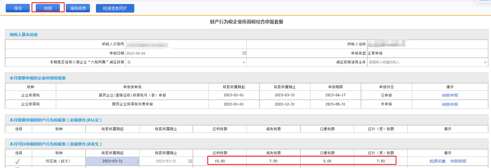The height and width of the screenshot is (168, 491).
Task: Click the 申报日期 input field
Action: point(186,53)
